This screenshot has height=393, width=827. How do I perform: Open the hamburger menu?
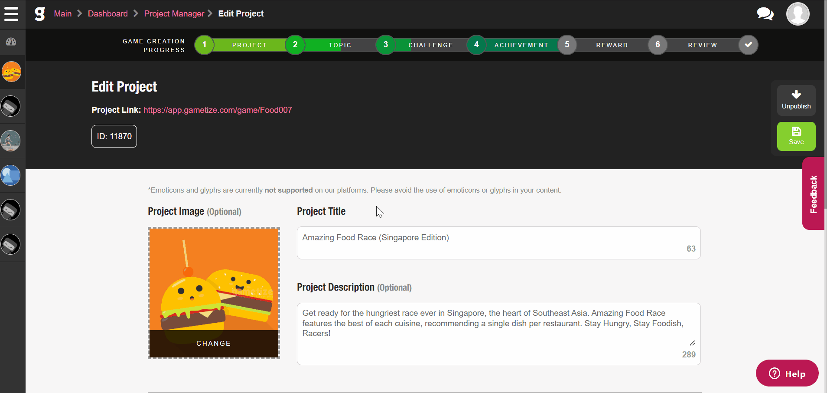click(x=11, y=14)
